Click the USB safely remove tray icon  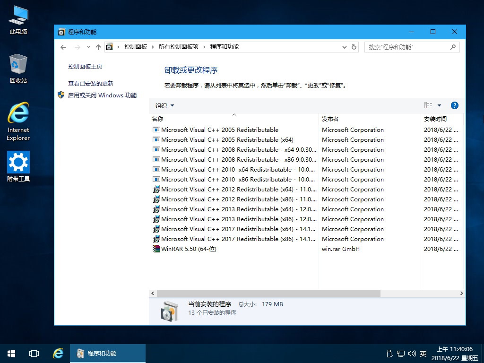[389, 354]
